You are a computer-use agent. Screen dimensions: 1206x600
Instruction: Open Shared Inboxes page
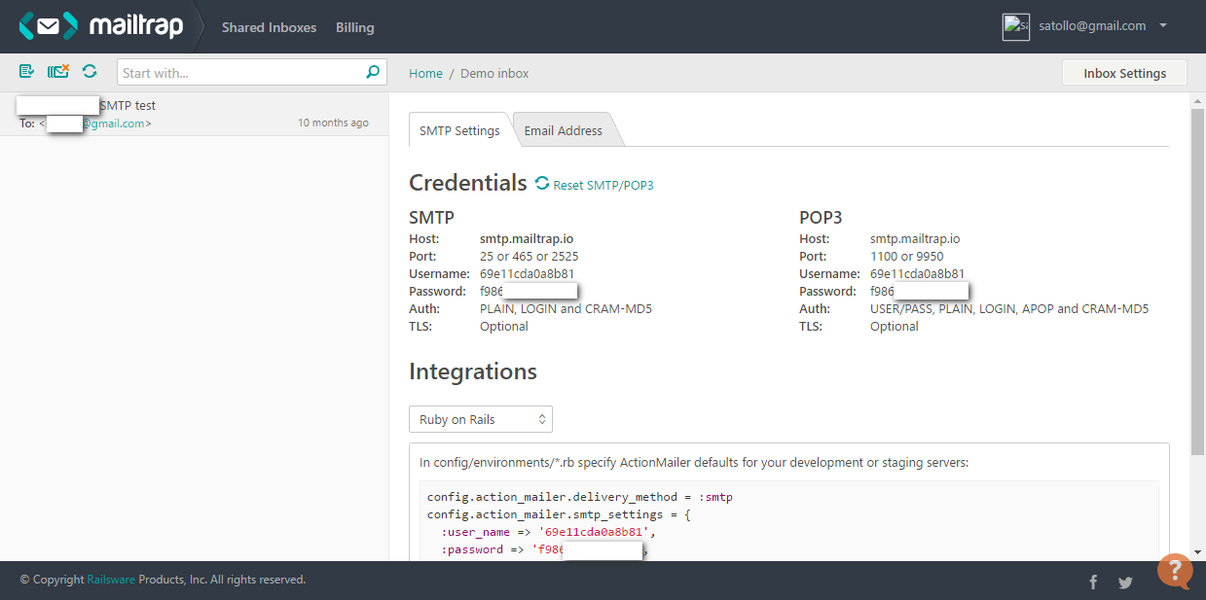(x=269, y=27)
